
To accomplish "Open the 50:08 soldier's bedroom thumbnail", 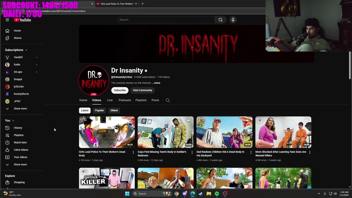I will click(166, 132).
